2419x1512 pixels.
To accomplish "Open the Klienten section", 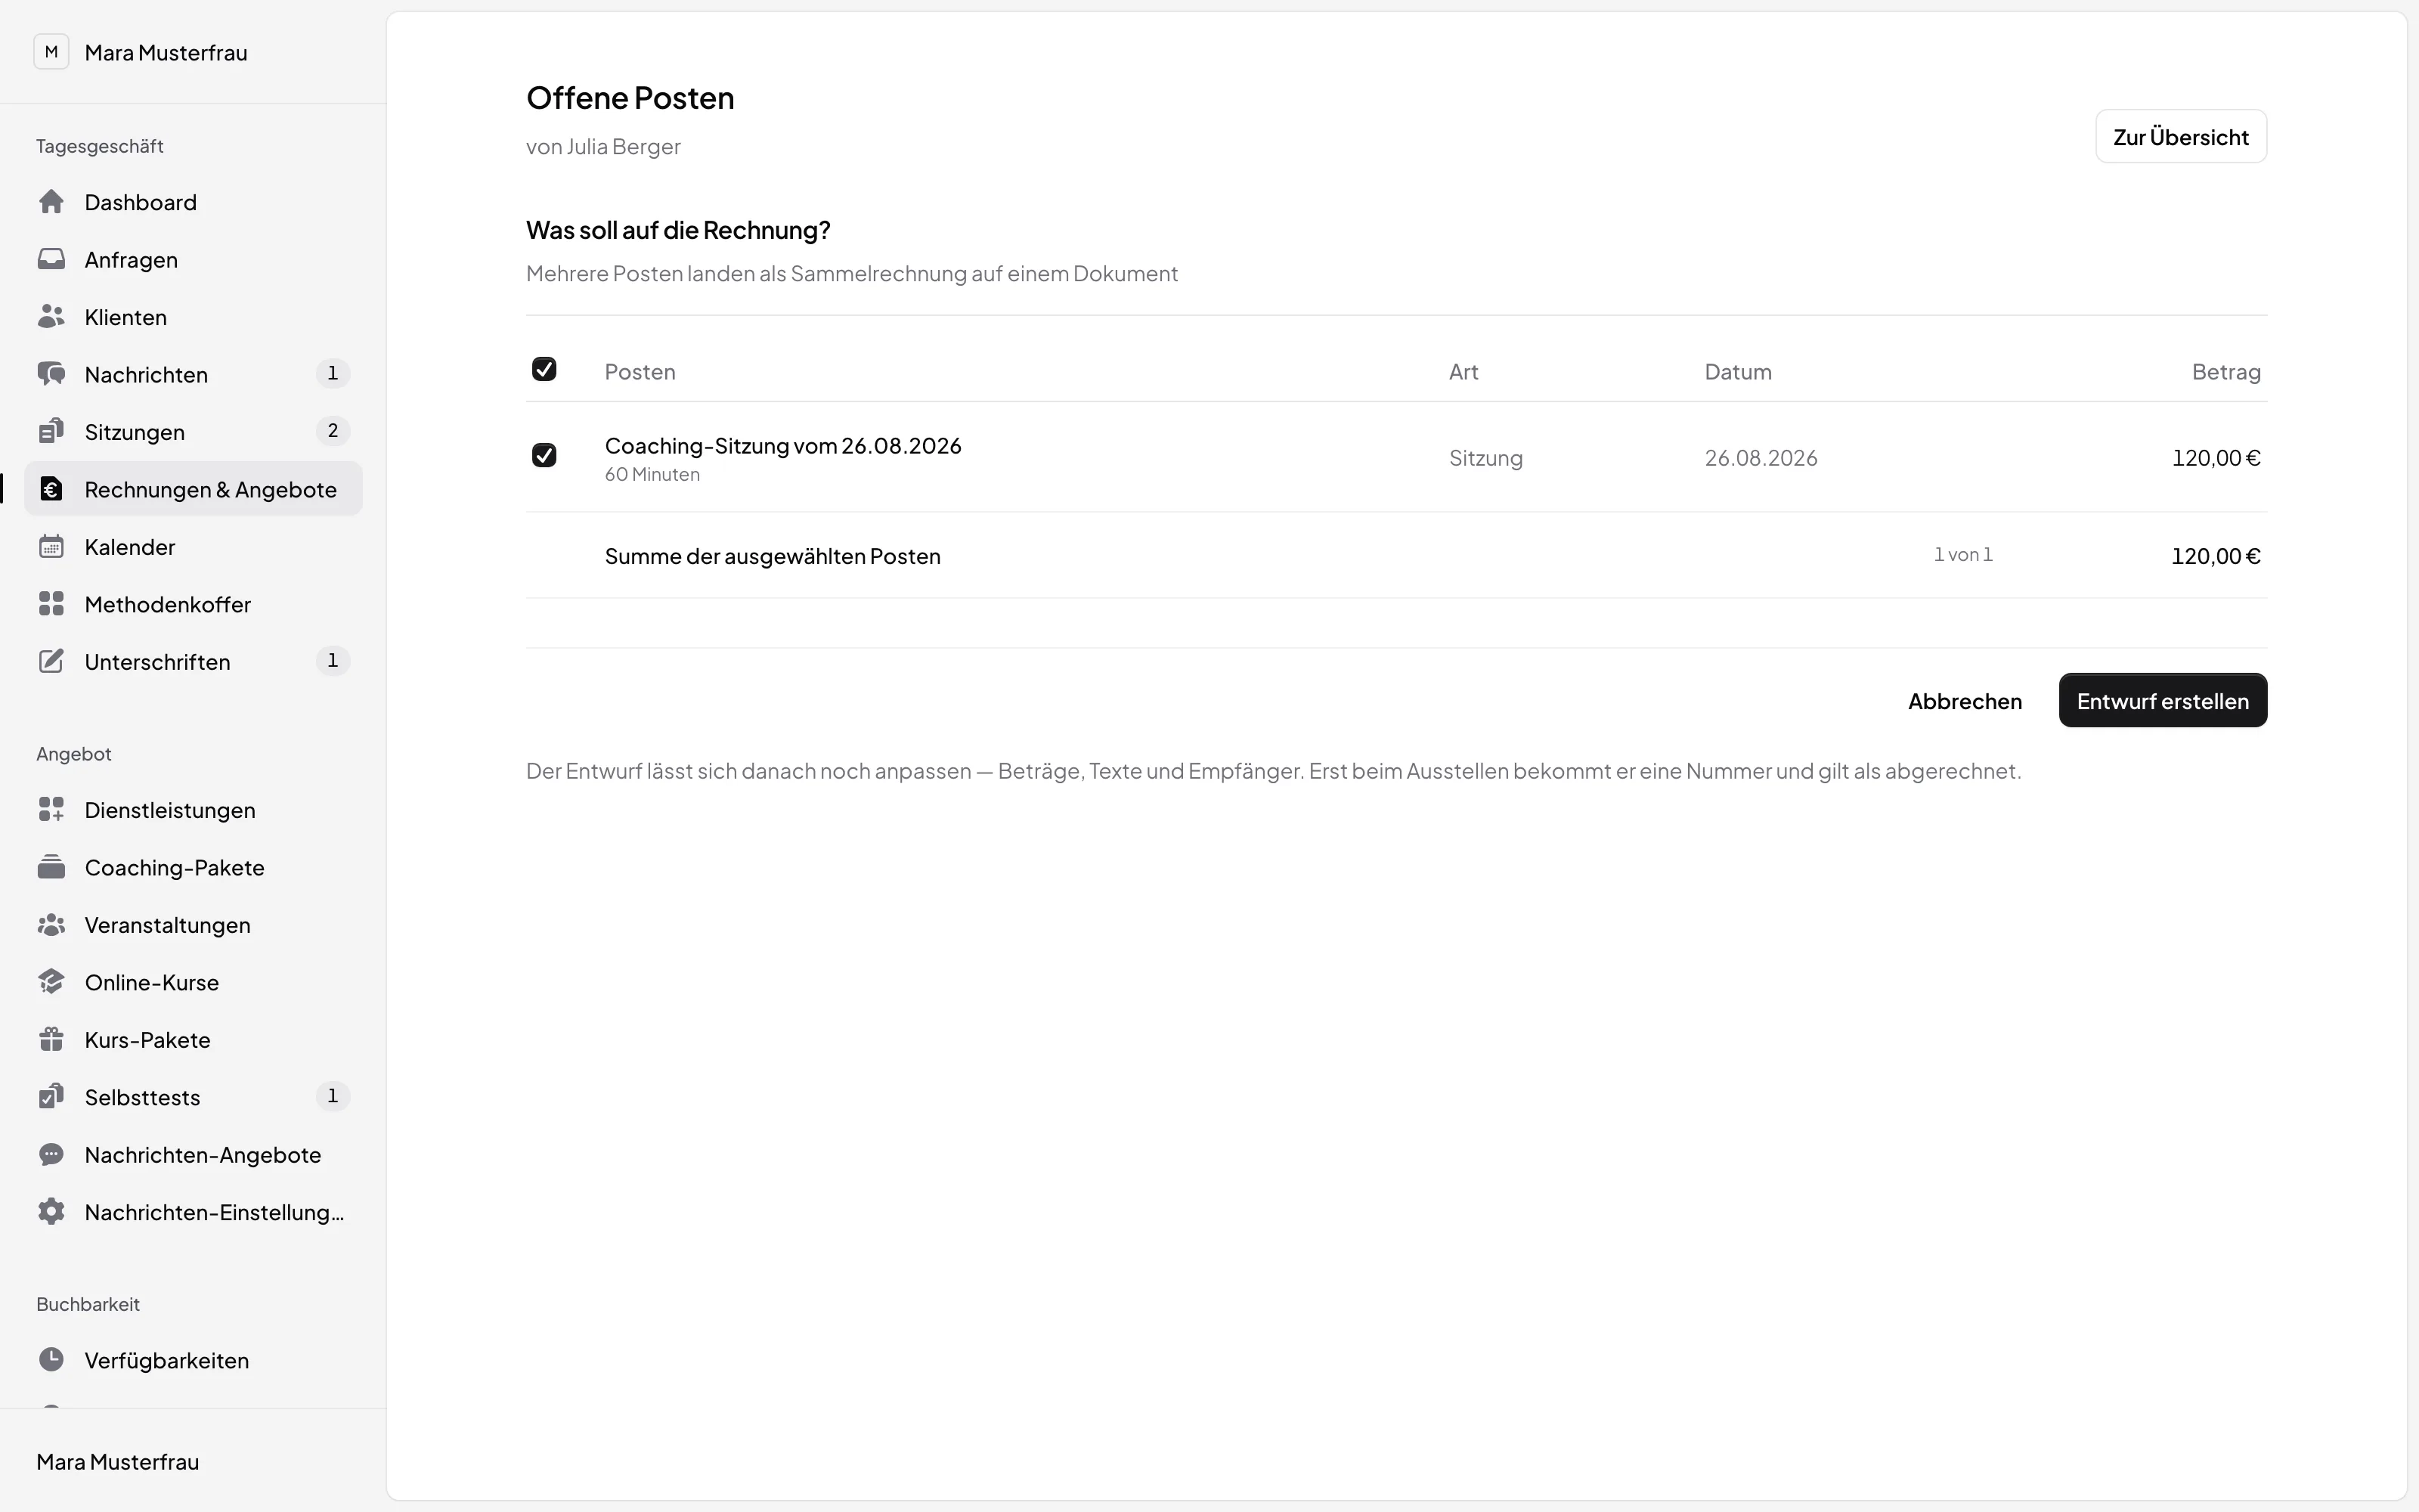I will (193, 317).
